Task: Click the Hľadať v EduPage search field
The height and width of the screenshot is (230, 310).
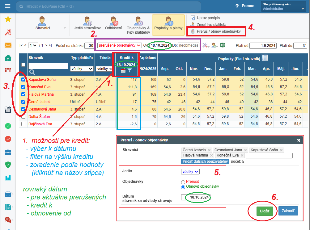Action: [x=108, y=6]
